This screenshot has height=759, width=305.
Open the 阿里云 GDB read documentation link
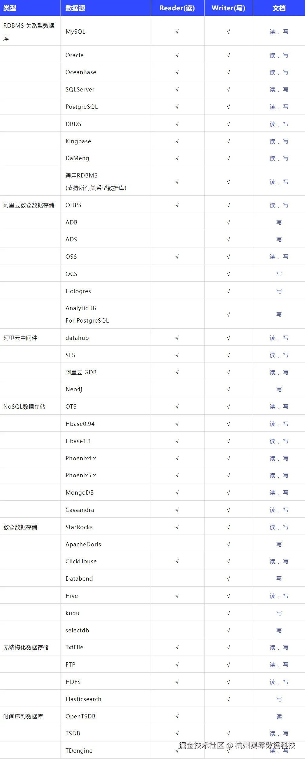273,373
